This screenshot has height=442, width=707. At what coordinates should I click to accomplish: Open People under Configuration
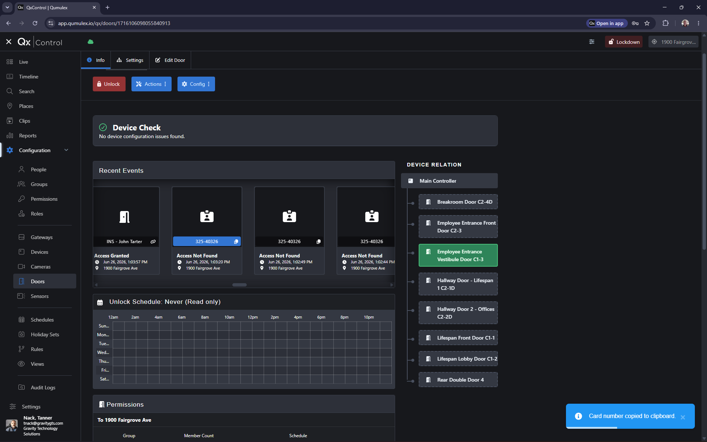38,169
